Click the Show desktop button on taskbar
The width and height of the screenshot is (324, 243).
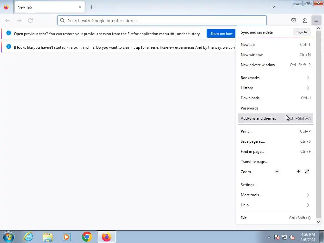click(x=322, y=237)
